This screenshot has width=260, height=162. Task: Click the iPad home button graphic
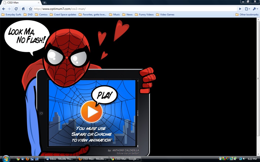[41, 113]
